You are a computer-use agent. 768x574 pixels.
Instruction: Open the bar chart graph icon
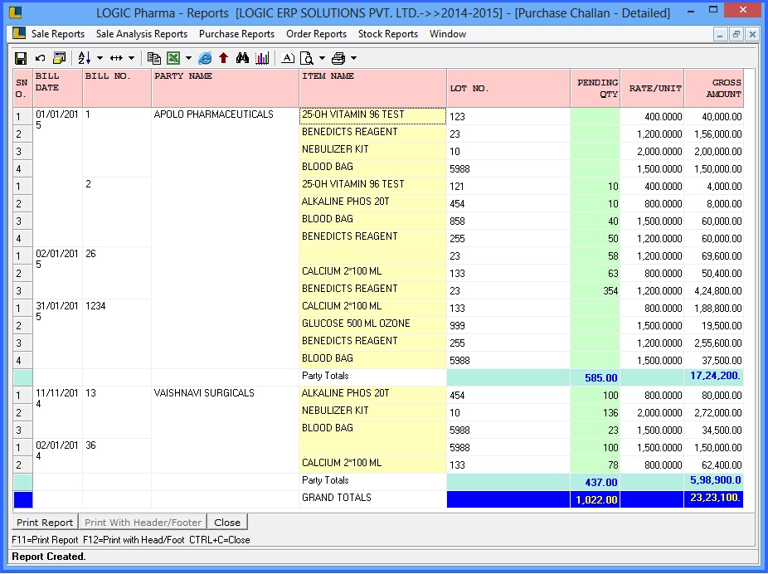click(x=262, y=58)
